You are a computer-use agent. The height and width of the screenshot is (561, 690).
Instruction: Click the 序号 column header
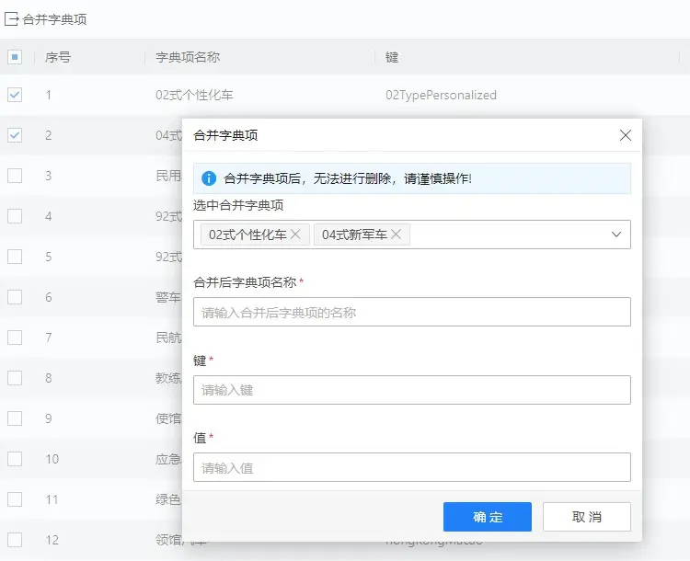(58, 57)
